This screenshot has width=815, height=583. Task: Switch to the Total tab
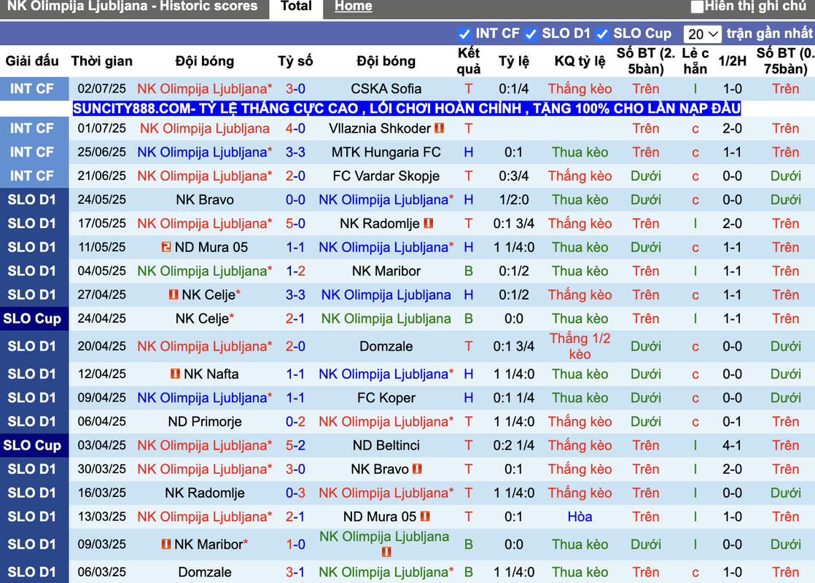[x=296, y=7]
